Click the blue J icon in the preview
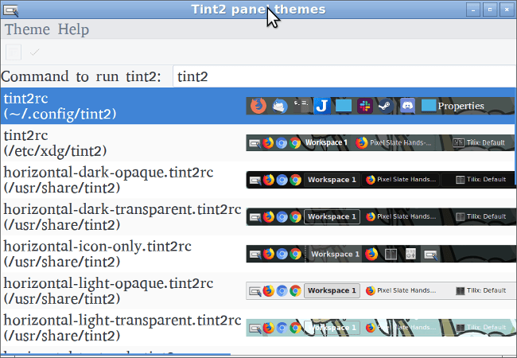 [x=322, y=106]
